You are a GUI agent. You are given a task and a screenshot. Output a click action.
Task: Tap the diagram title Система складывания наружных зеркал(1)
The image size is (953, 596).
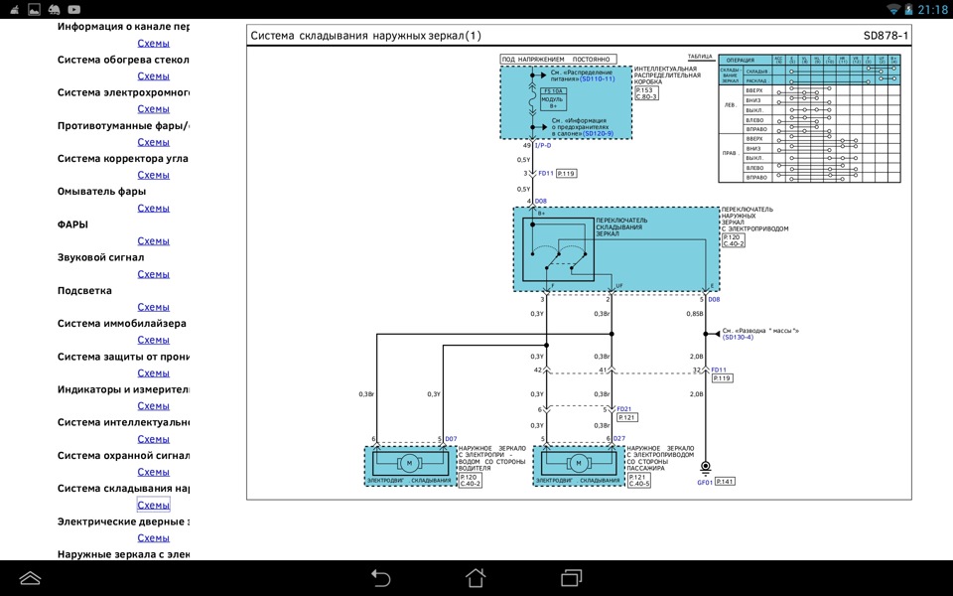coord(366,36)
